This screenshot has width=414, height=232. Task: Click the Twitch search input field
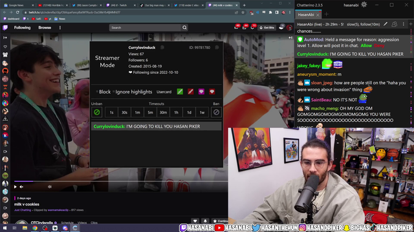tap(145, 28)
